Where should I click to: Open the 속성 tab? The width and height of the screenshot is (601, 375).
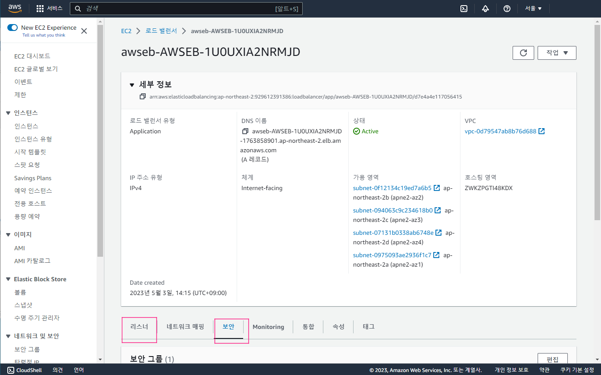click(x=338, y=327)
